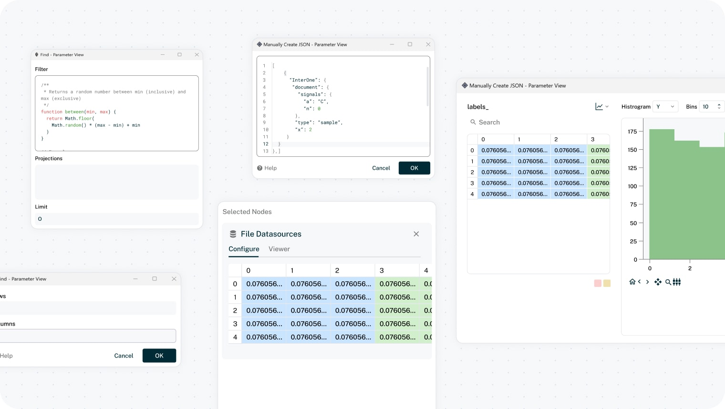Click Help in the lower-left Find dialog
Image resolution: width=725 pixels, height=409 pixels.
click(6, 356)
